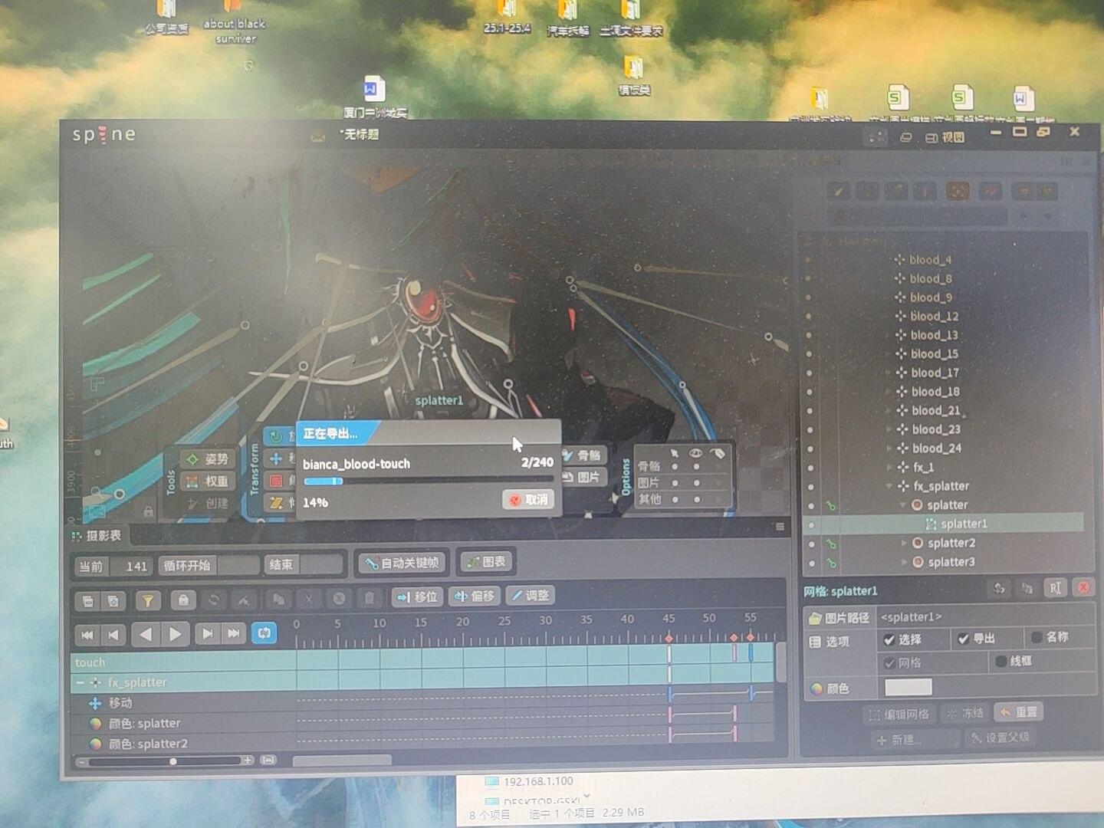The height and width of the screenshot is (828, 1104).
Task: Click the rotate transform tool icon
Action: (276, 436)
